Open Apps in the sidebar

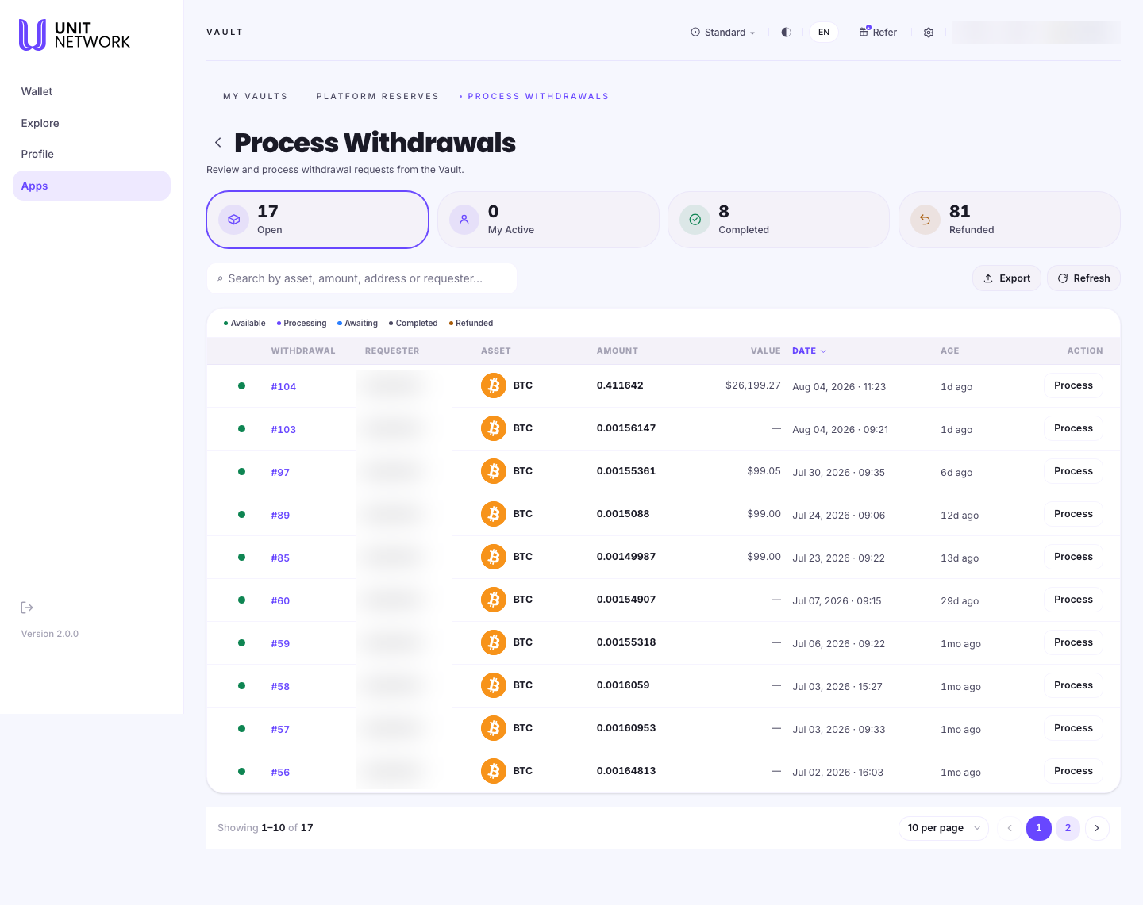coord(91,186)
